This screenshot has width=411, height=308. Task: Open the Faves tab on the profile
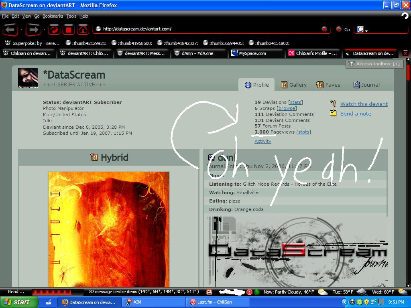click(x=328, y=85)
